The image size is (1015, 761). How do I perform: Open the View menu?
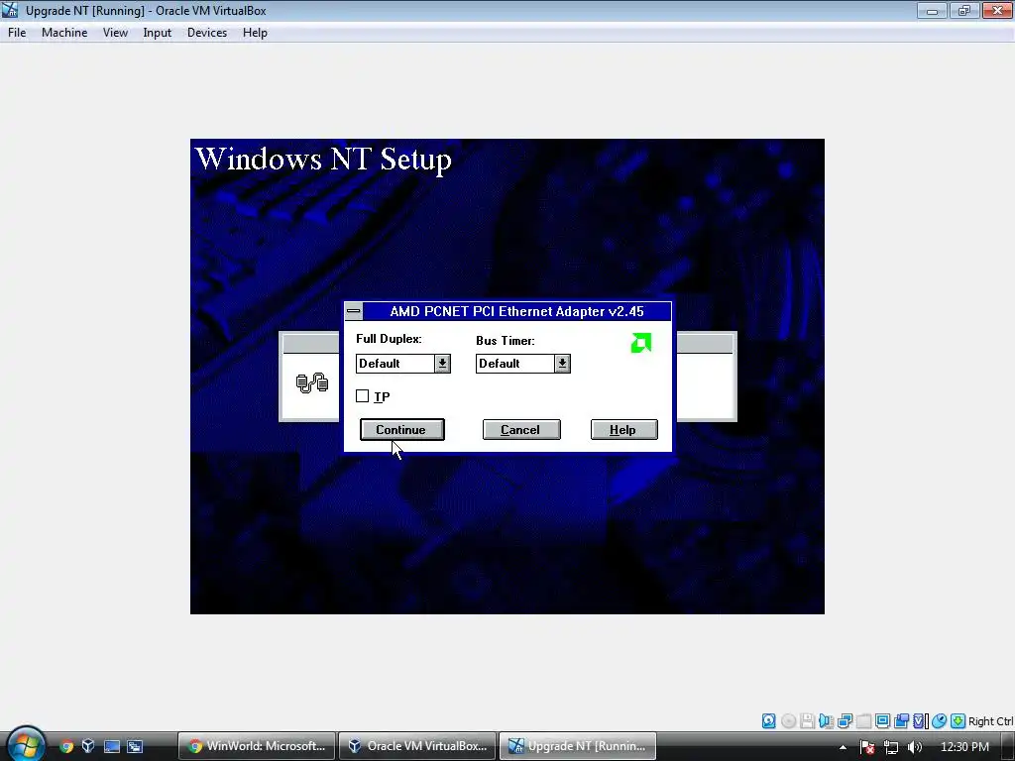tap(115, 33)
